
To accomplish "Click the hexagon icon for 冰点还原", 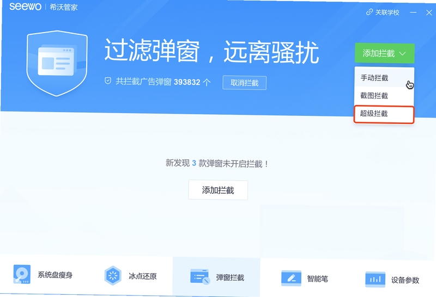I will coord(113,275).
